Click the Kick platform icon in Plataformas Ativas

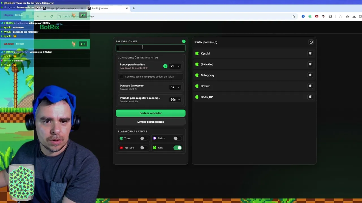pyautogui.click(x=155, y=148)
